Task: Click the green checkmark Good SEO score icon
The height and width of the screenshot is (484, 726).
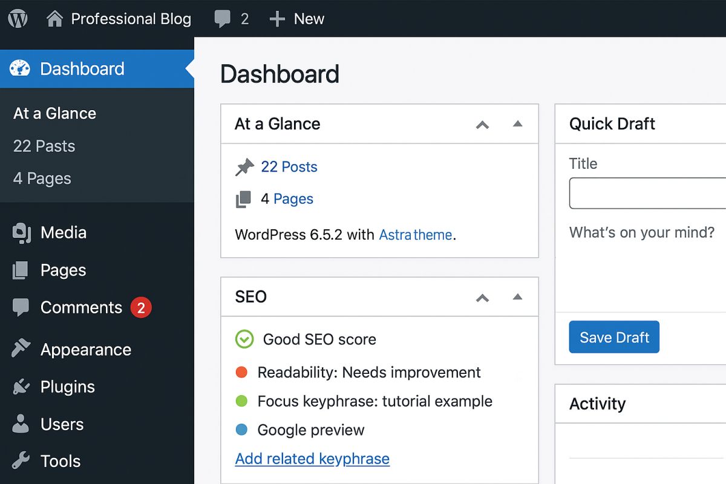Action: click(244, 339)
